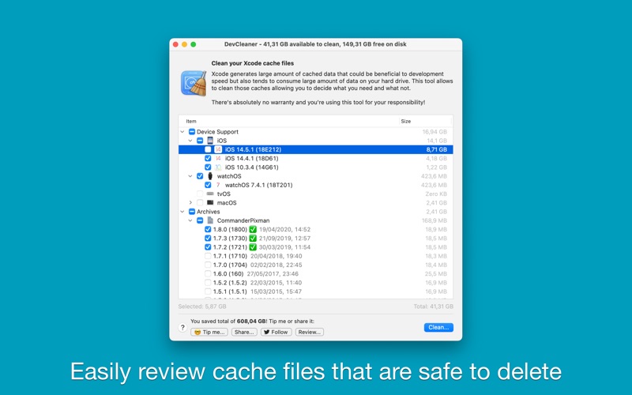Screen dimensions: 632x395
Task: Click the Apple TV icon beside tvOS
Action: [x=210, y=194]
